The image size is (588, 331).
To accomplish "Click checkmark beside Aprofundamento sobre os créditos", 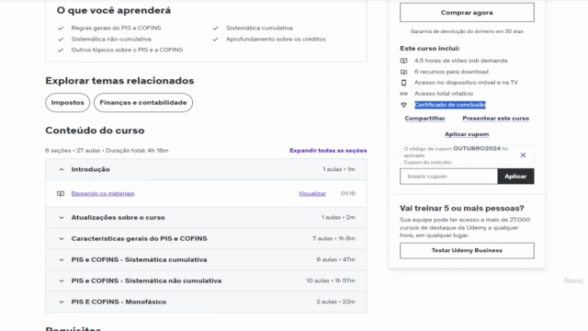I will pyautogui.click(x=215, y=39).
